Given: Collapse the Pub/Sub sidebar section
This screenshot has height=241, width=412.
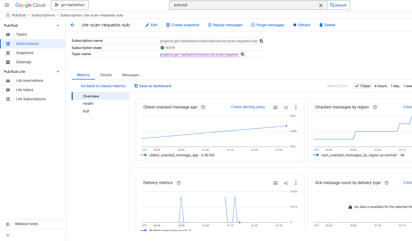Looking at the screenshot, I should [x=58, y=25].
